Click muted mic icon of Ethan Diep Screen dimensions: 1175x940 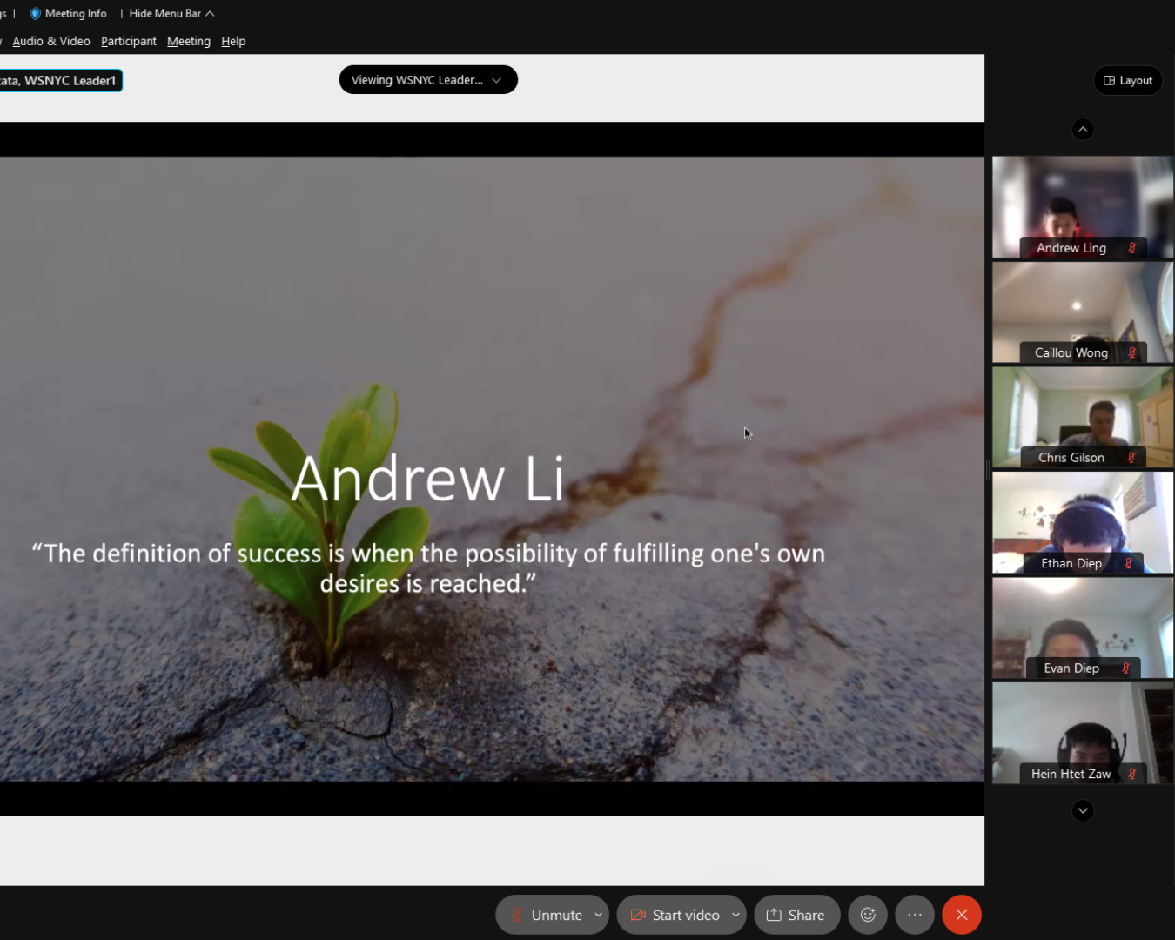pos(1128,563)
